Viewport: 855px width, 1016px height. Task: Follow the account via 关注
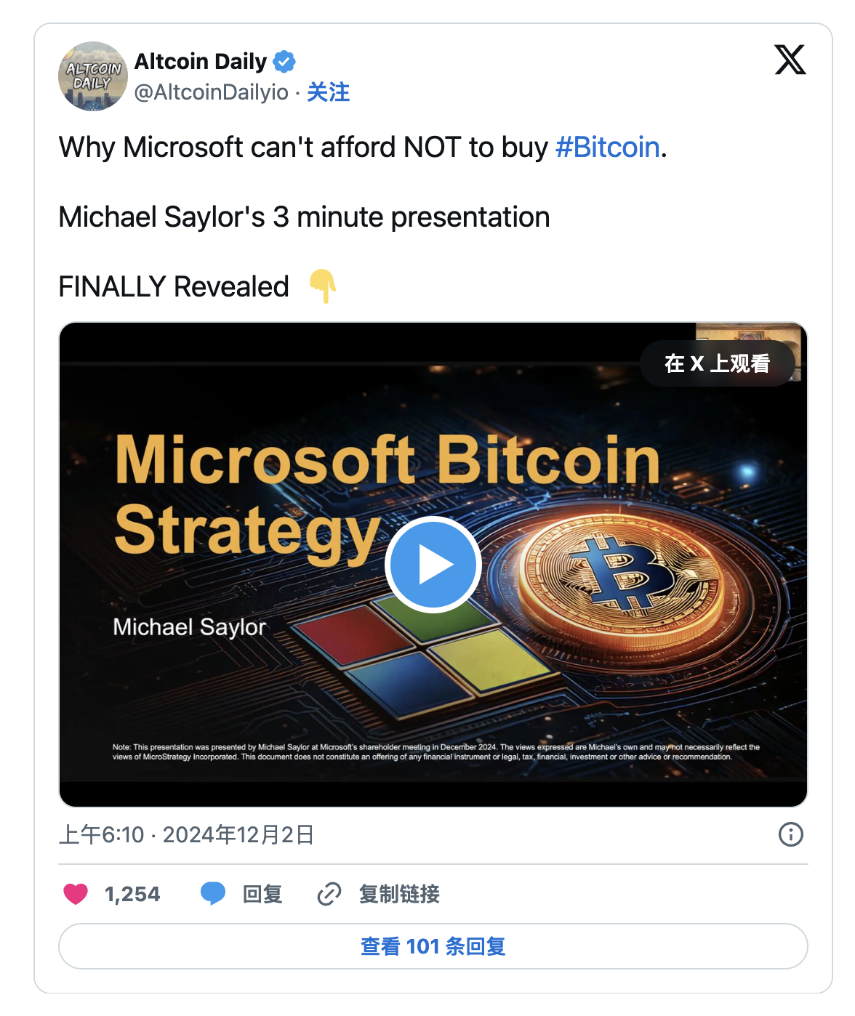click(x=328, y=92)
